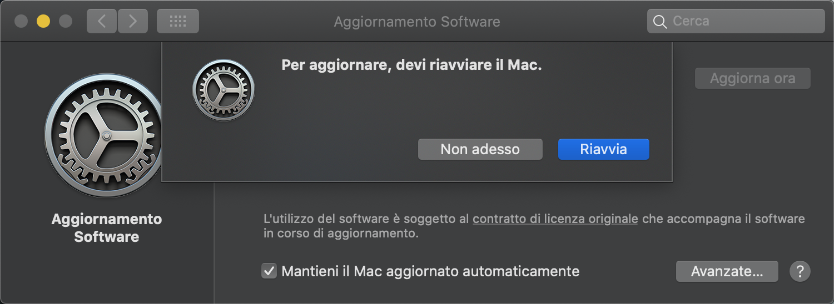Image resolution: width=834 pixels, height=304 pixels.
Task: Go back with the left chevron button
Action: (101, 22)
